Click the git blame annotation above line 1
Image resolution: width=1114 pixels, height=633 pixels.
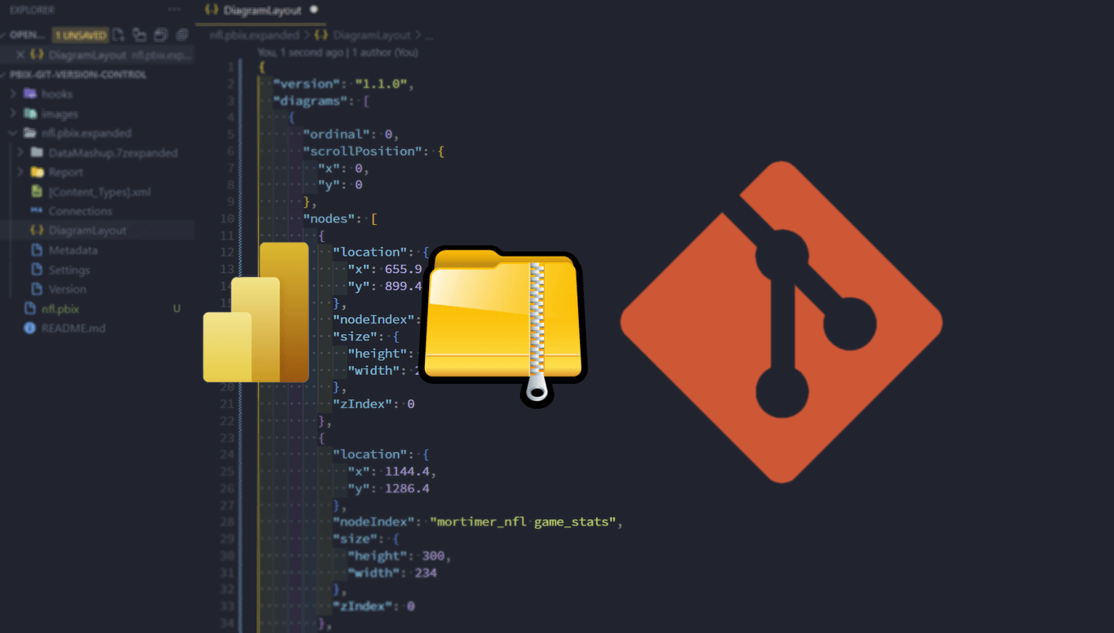pos(338,52)
